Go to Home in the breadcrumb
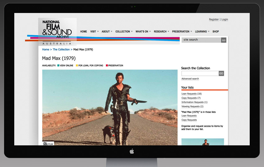The height and width of the screenshot is (167, 264). coord(46,49)
